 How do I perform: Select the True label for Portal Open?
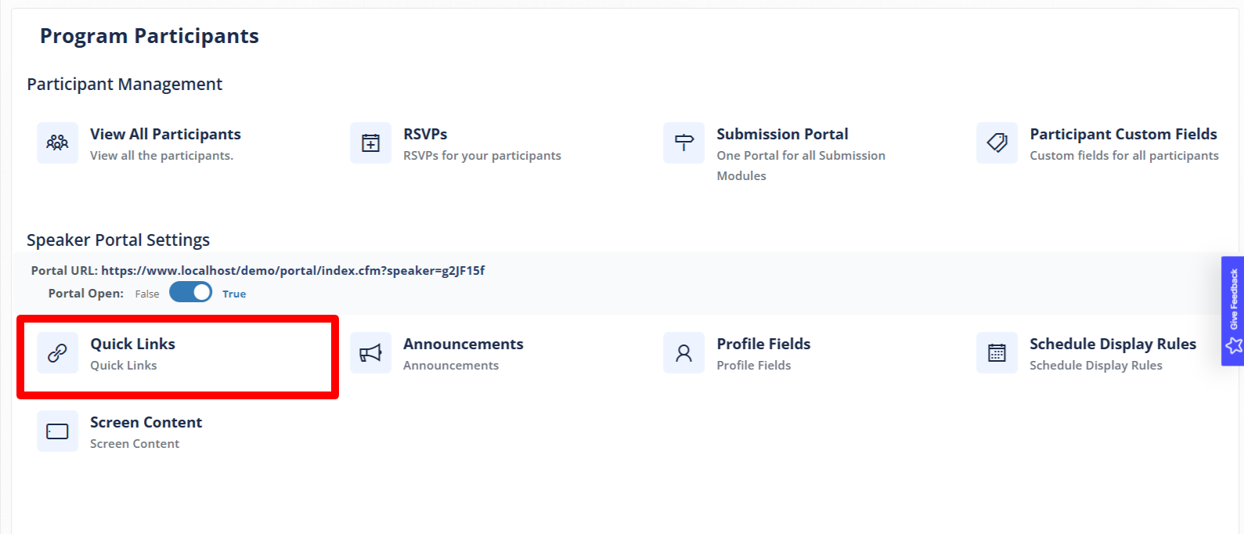234,294
